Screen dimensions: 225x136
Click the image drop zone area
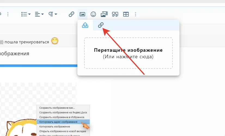point(128,53)
